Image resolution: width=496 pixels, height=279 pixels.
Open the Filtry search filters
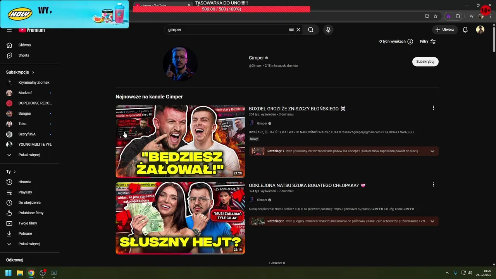(428, 41)
